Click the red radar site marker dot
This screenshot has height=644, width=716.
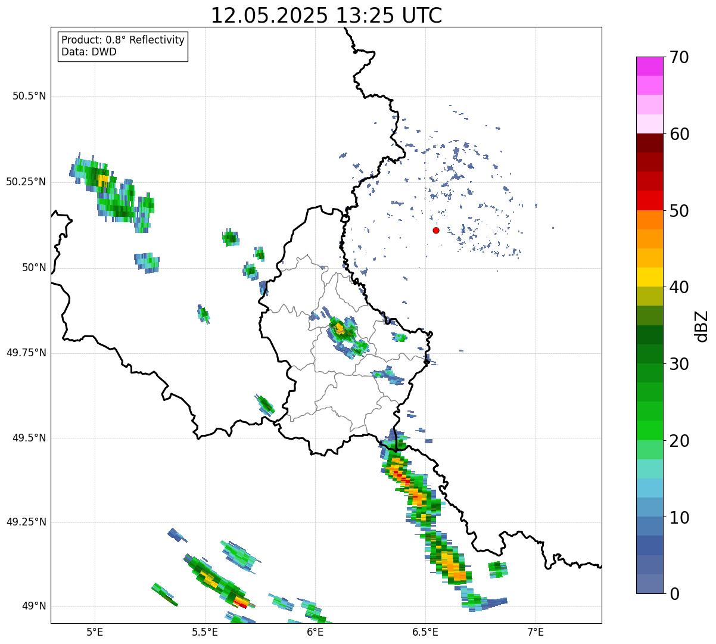pos(436,230)
